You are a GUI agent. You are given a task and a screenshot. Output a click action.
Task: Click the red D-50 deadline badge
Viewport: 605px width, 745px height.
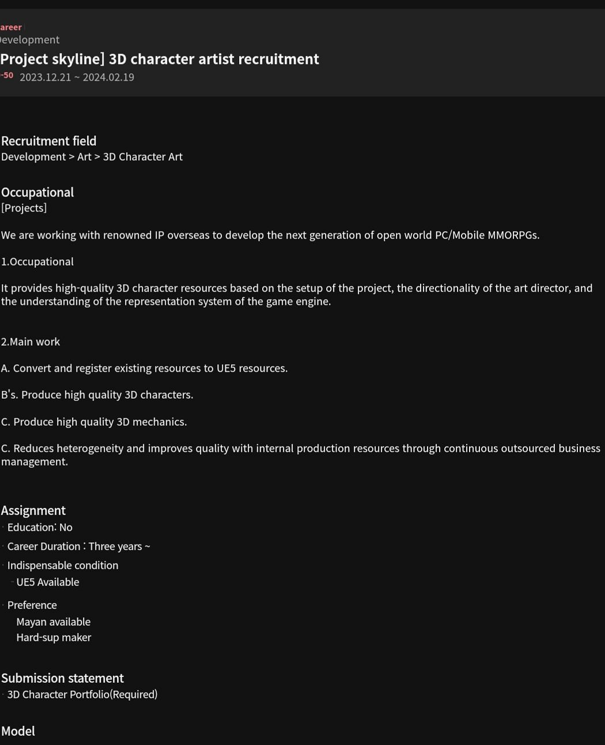pyautogui.click(x=7, y=75)
